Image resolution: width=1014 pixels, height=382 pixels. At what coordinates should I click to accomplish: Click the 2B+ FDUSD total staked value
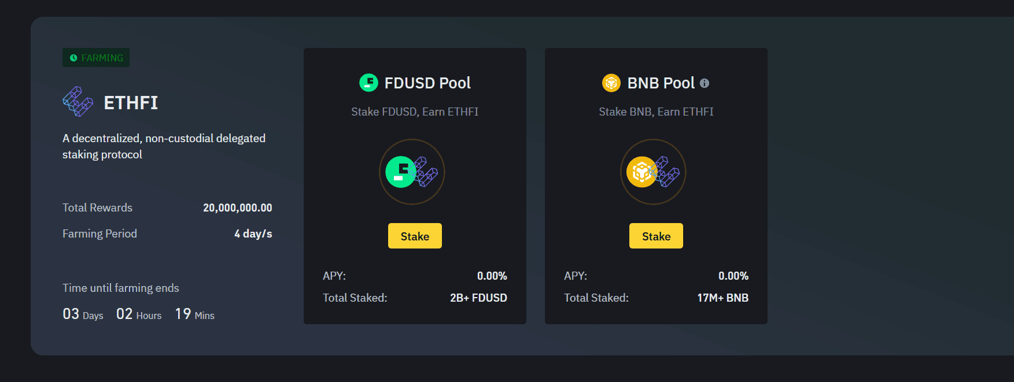pos(478,298)
